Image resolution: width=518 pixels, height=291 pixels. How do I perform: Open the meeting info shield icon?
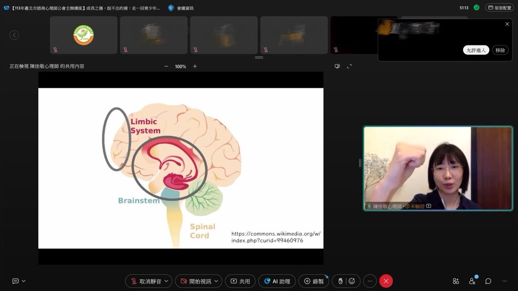pos(171,8)
